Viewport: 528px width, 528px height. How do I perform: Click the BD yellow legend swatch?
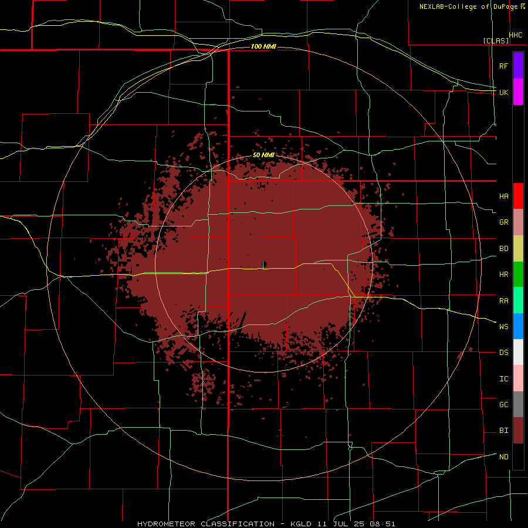tap(518, 249)
